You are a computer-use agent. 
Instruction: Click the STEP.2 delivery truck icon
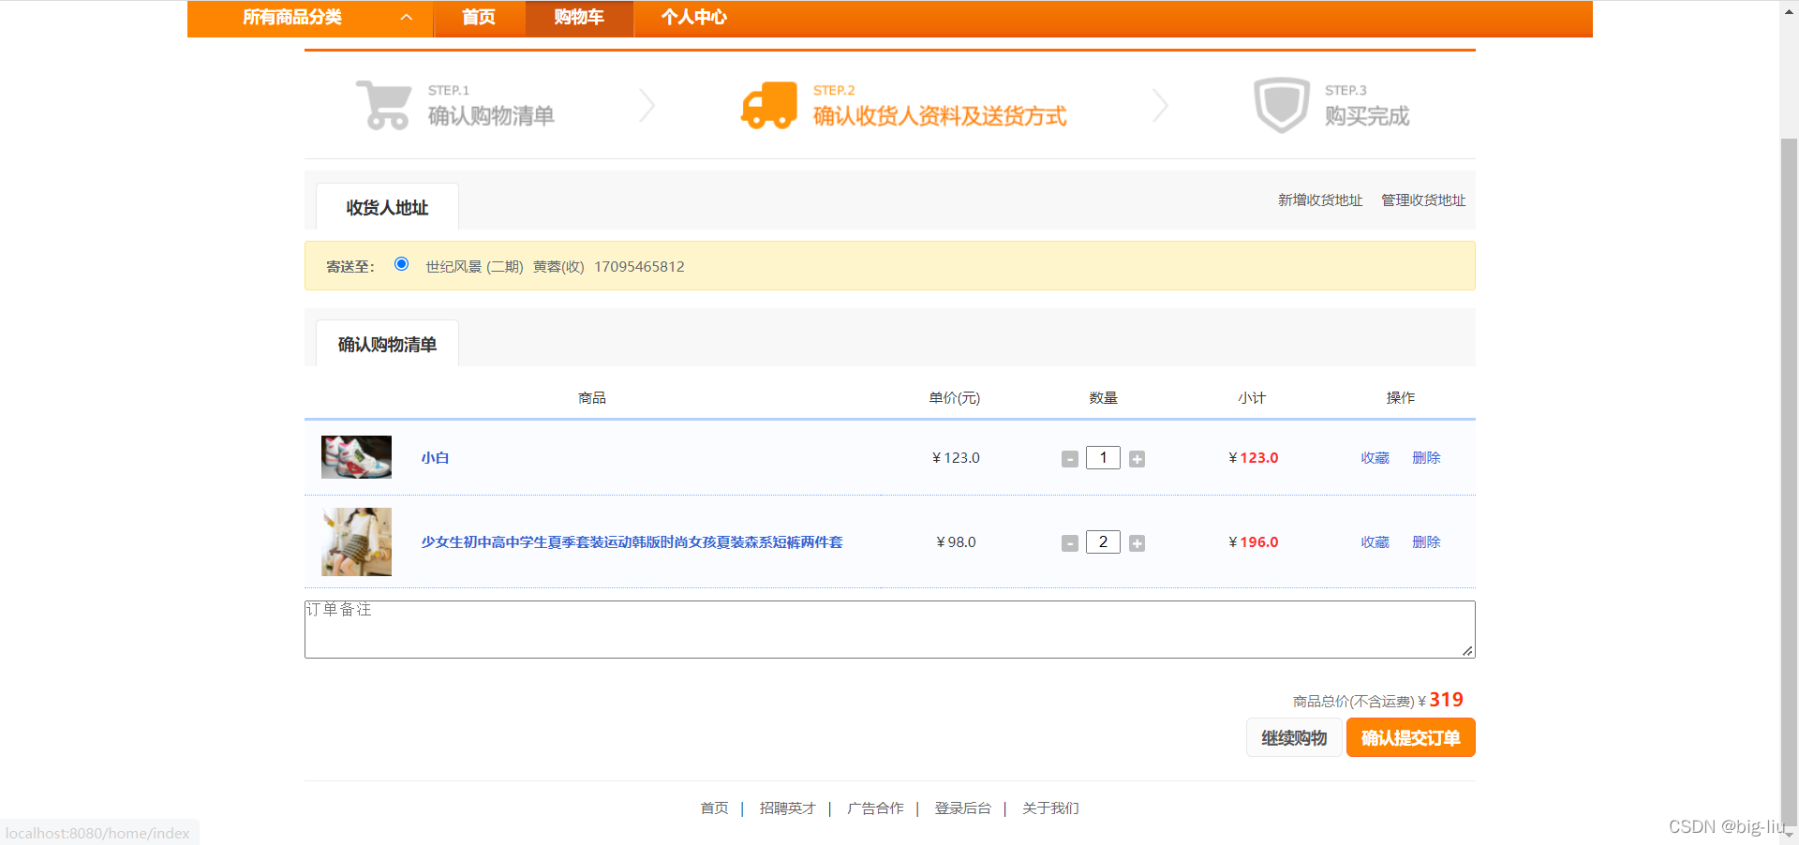click(768, 104)
